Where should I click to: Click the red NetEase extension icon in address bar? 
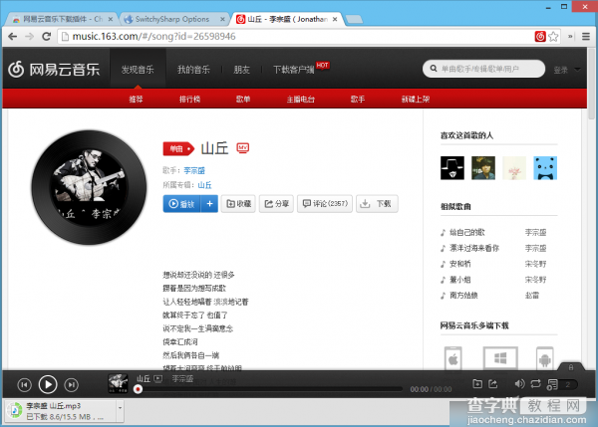tap(539, 37)
